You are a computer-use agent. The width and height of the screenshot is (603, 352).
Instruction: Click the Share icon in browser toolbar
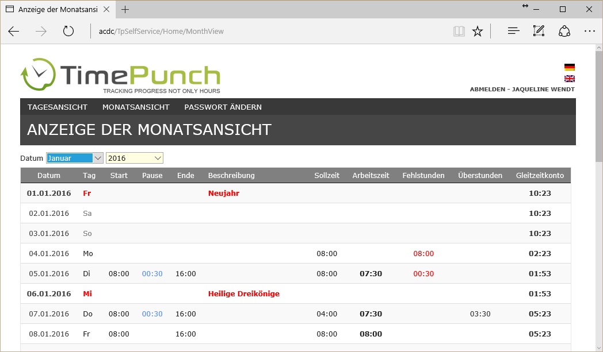564,32
